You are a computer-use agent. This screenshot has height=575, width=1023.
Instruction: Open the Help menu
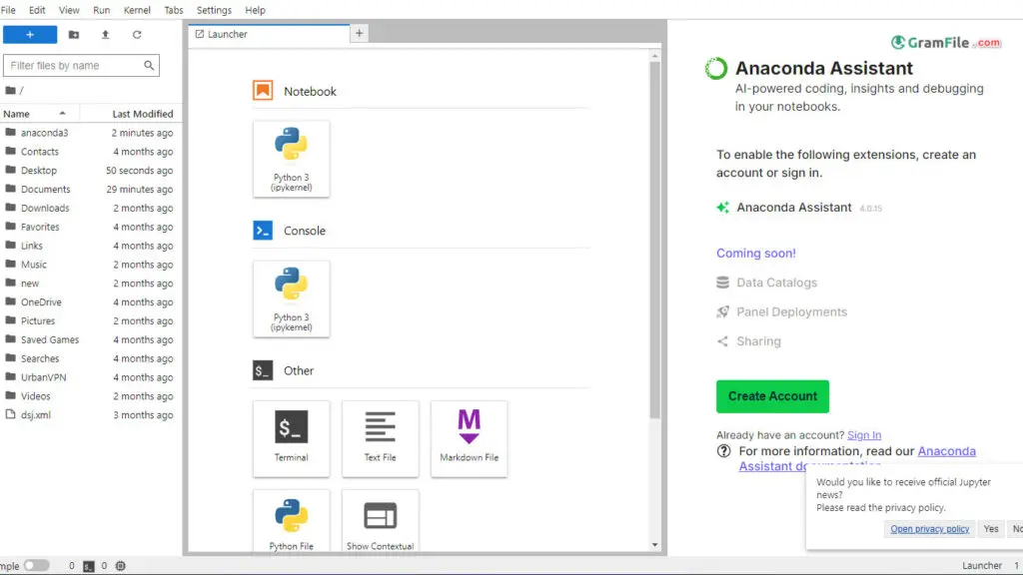[255, 10]
